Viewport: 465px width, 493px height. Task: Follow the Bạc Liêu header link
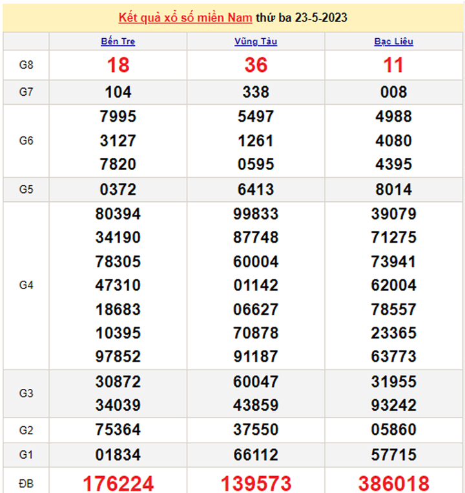coord(393,41)
